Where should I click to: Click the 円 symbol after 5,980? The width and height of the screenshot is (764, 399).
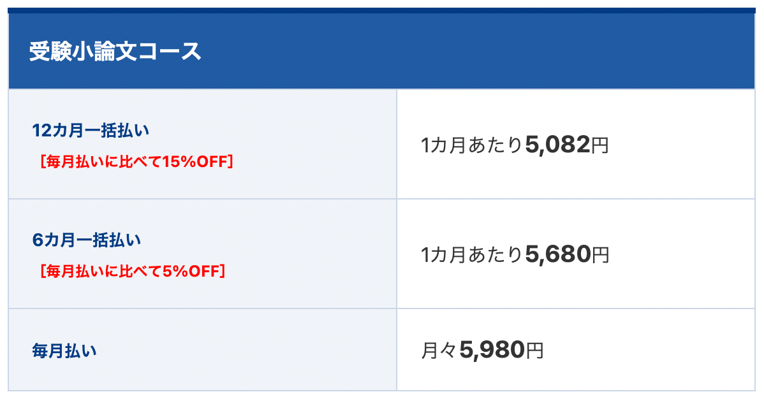[534, 351]
